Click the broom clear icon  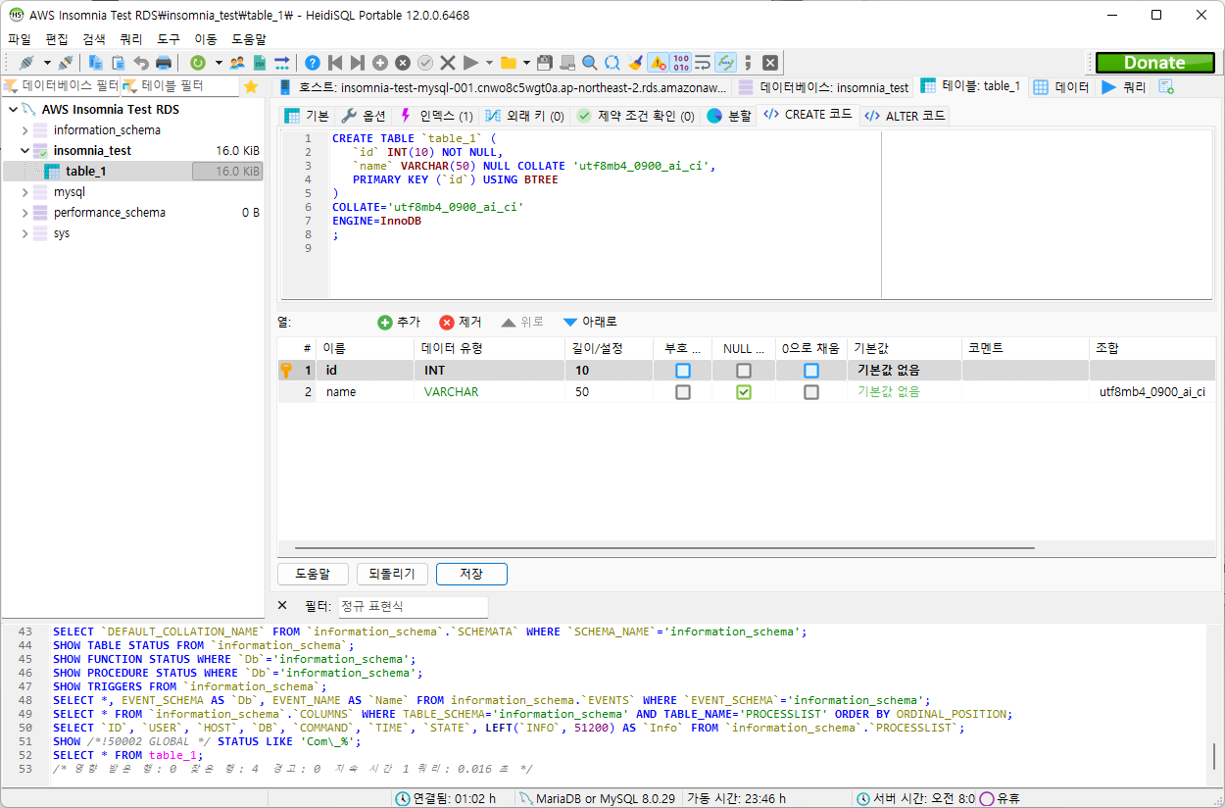635,63
